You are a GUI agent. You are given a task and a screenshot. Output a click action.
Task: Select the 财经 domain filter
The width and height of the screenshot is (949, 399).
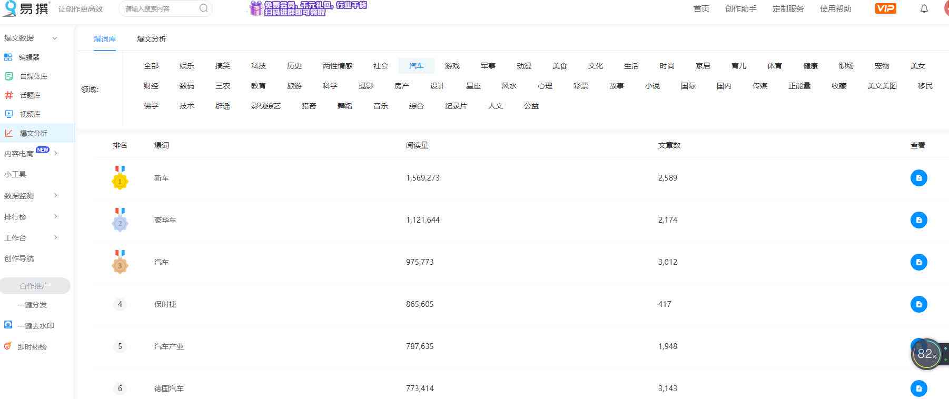coord(151,86)
